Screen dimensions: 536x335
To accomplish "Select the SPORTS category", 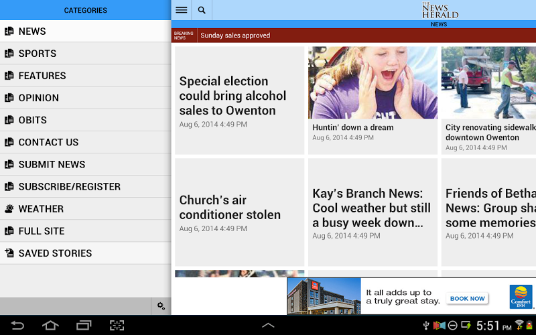I will point(86,54).
